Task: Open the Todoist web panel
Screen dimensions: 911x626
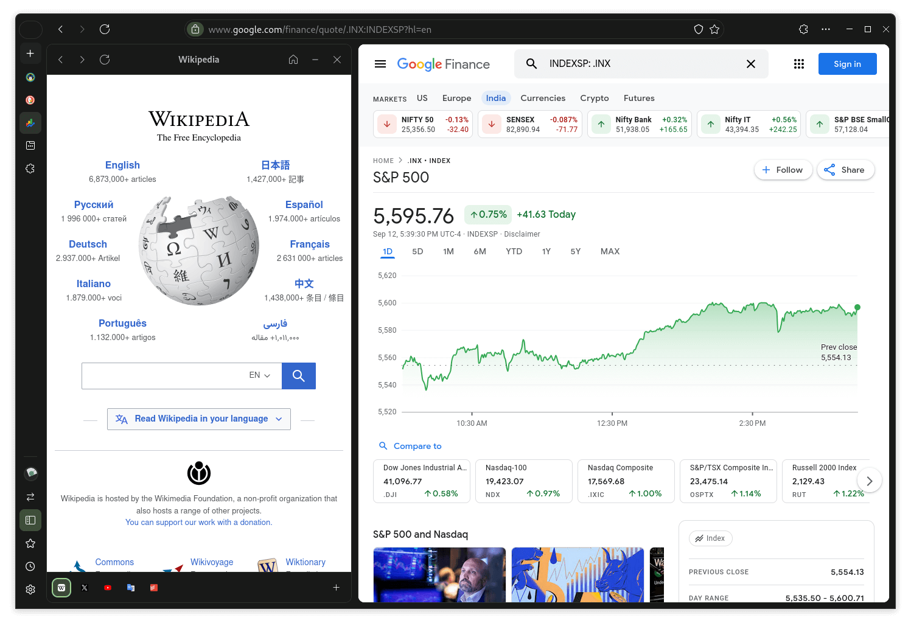Action: [x=154, y=588]
